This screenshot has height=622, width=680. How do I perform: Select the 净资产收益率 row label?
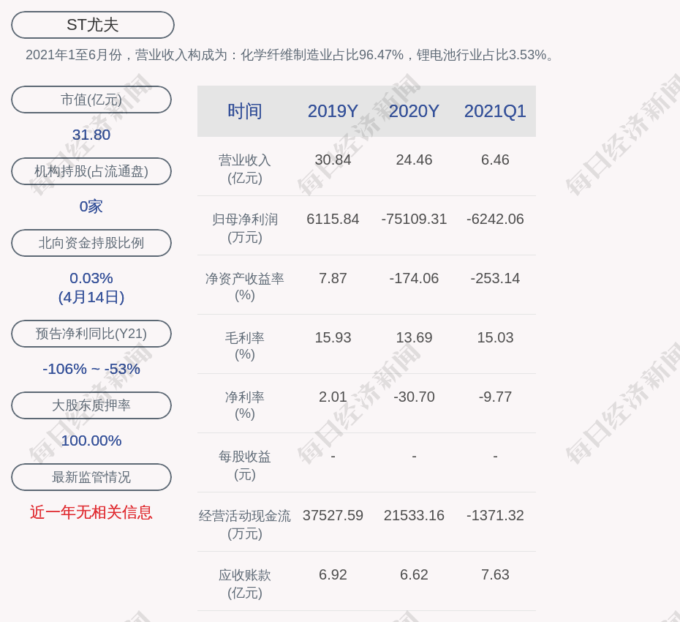click(x=245, y=286)
